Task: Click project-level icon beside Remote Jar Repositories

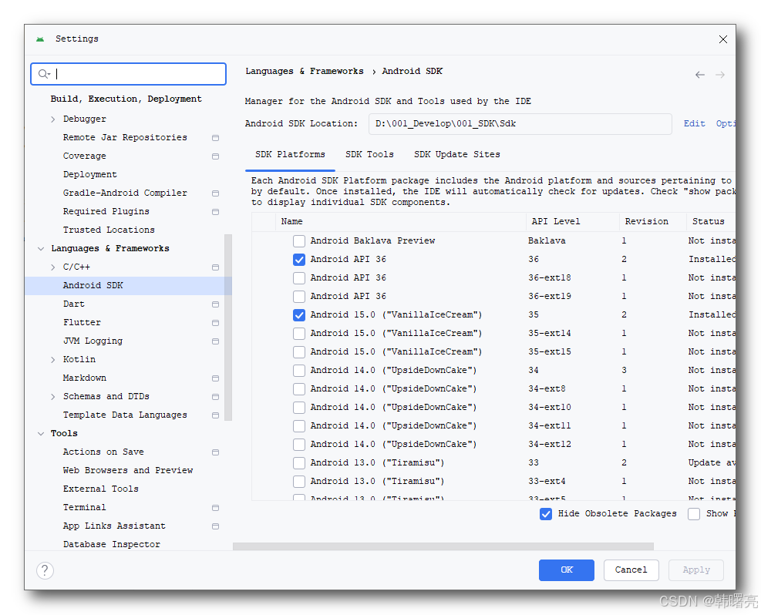Action: 215,138
